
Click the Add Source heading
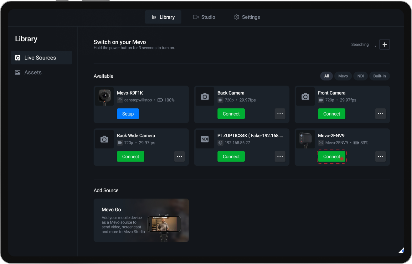106,190
